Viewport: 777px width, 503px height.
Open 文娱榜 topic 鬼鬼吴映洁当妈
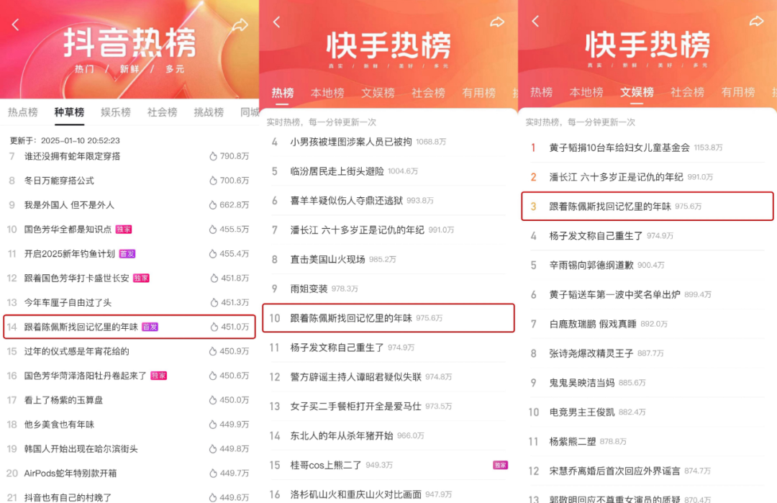coord(582,383)
